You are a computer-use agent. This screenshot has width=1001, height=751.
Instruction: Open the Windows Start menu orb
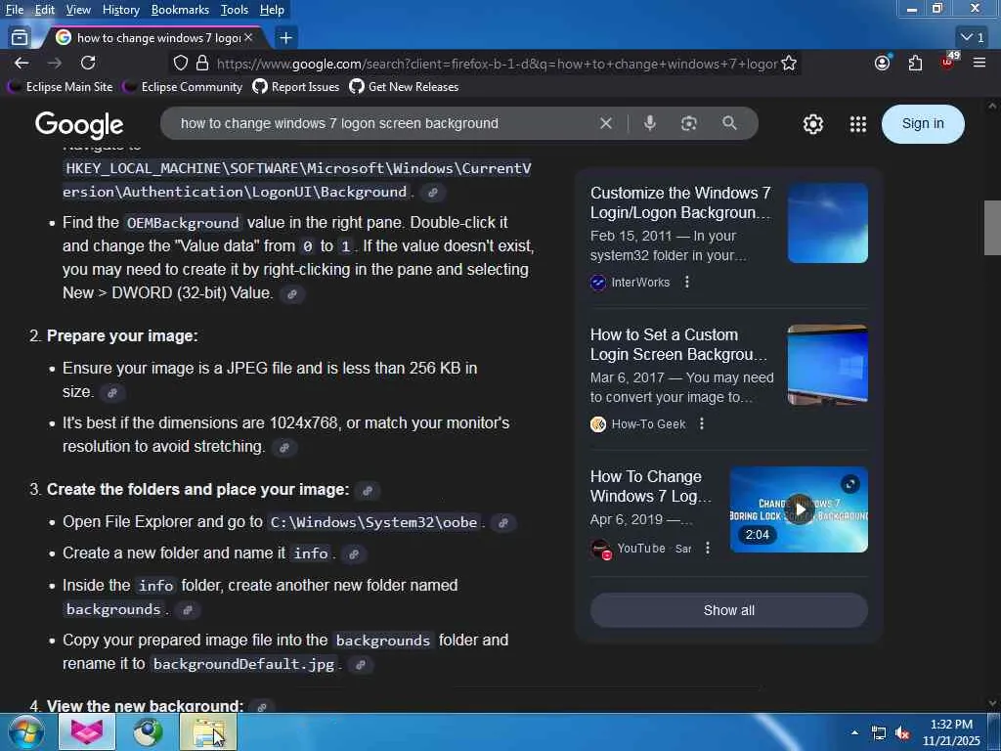click(25, 731)
